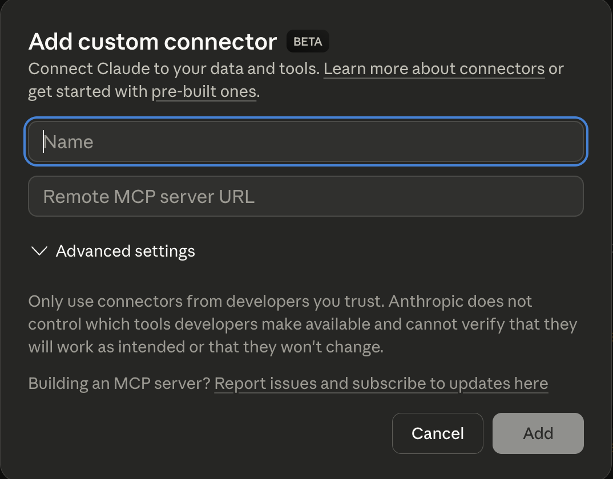The height and width of the screenshot is (479, 613).
Task: Click 'Building an MCP server?' text
Action: [120, 383]
